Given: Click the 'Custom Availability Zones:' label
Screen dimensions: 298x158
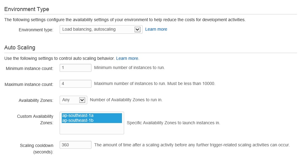Looking at the screenshot, I should [x=35, y=119].
